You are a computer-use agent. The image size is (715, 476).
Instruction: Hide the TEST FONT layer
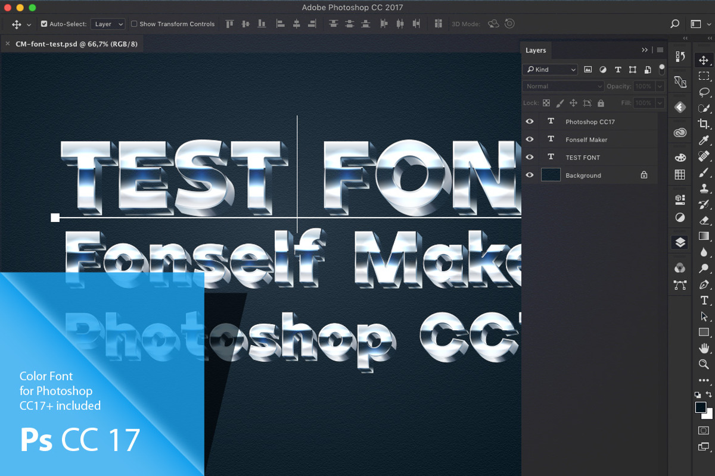coord(530,157)
